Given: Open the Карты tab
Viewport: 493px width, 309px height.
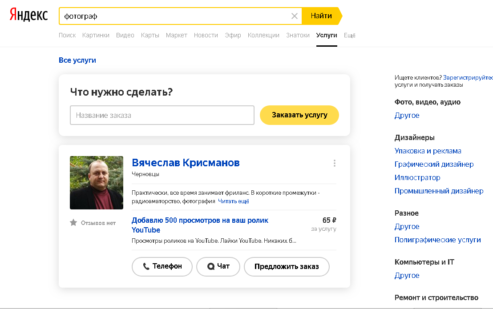Looking at the screenshot, I should tap(150, 35).
